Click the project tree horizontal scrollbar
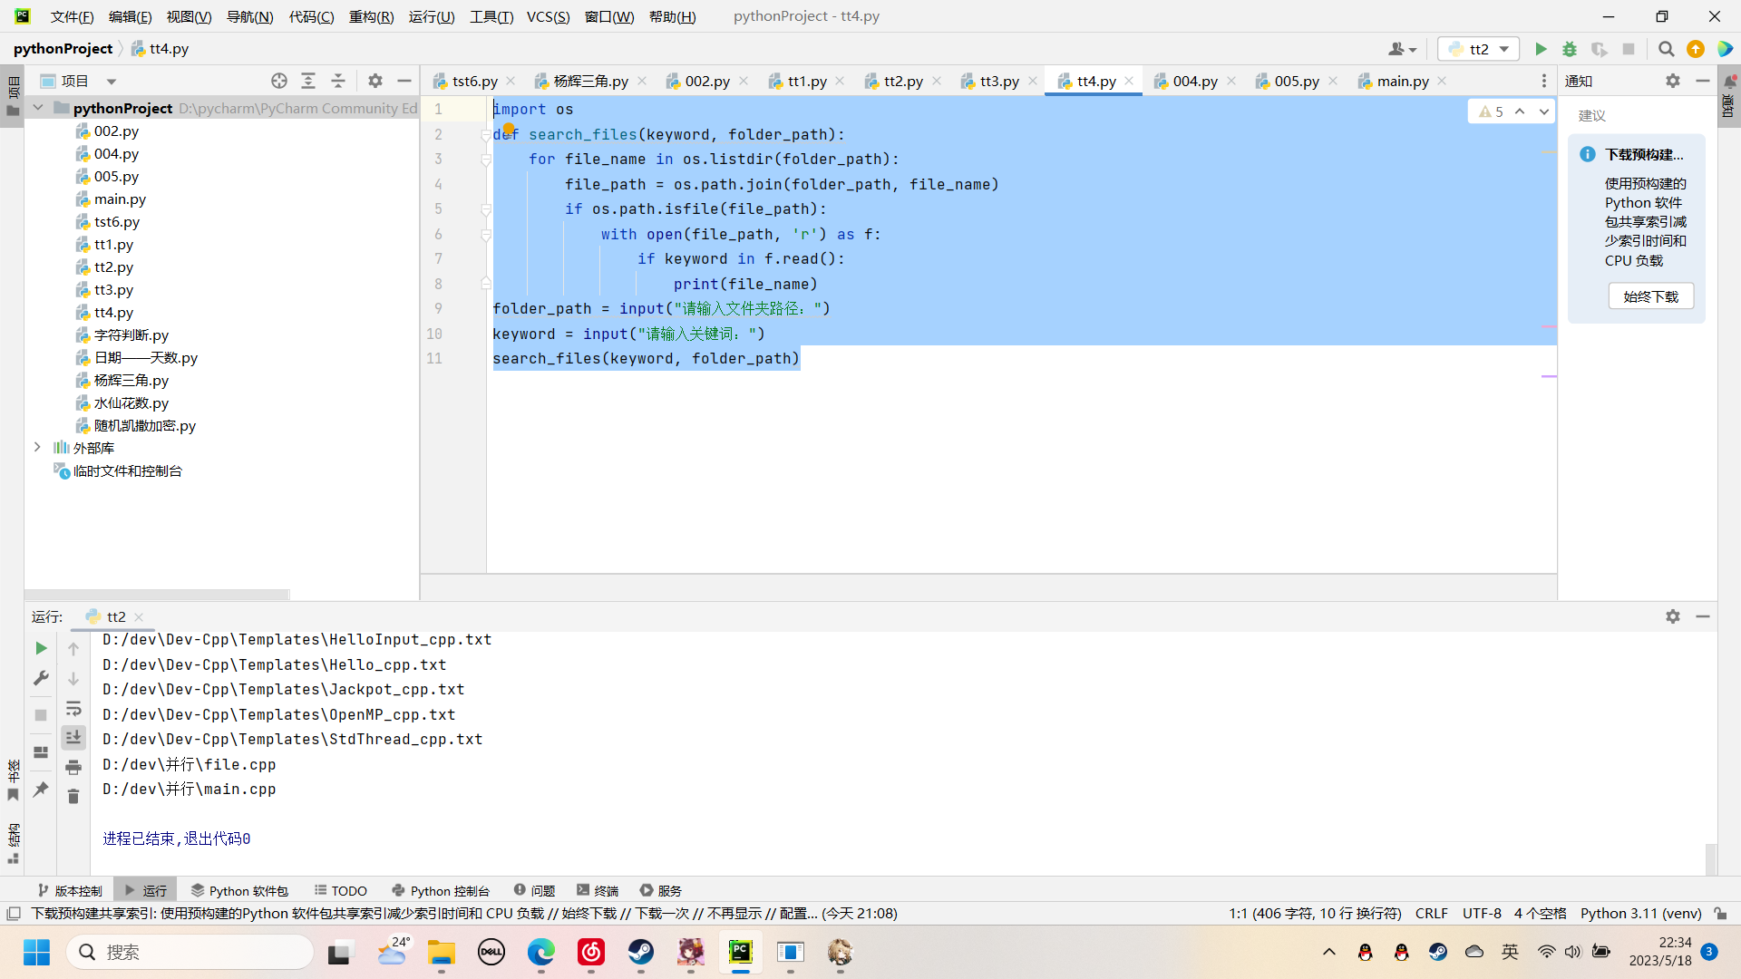 pyautogui.click(x=157, y=595)
